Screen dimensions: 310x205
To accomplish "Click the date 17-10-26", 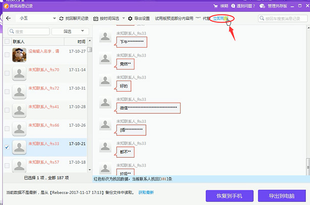I will (77, 125).
